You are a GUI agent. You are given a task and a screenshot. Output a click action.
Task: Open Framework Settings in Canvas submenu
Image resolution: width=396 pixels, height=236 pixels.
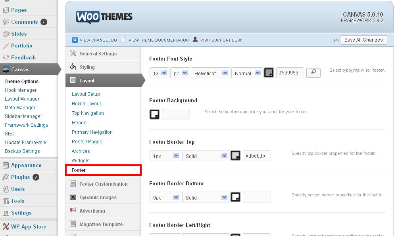27,125
